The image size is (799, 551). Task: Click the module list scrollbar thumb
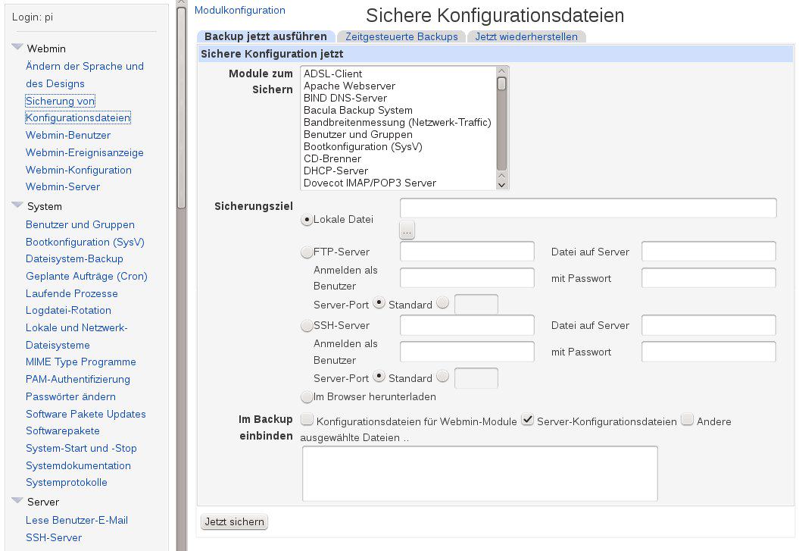coord(501,83)
